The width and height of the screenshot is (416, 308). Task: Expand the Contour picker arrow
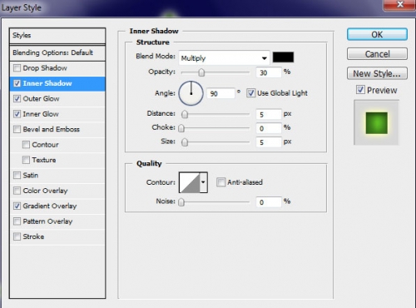[x=203, y=182]
